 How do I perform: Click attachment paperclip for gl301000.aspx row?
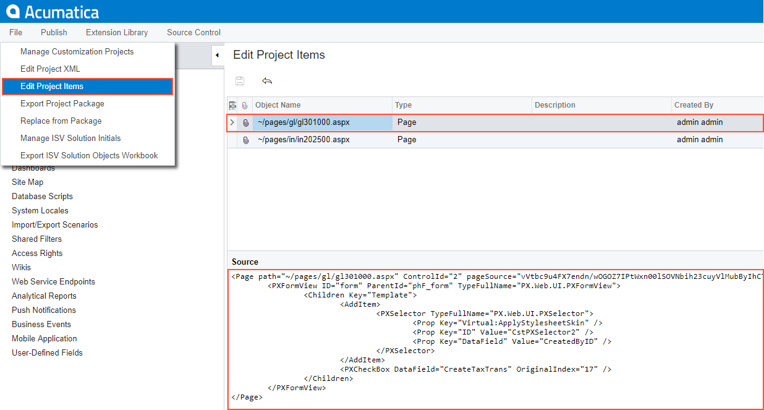pos(245,122)
